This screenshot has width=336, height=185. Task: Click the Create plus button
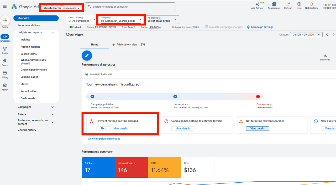pyautogui.click(x=5, y=20)
